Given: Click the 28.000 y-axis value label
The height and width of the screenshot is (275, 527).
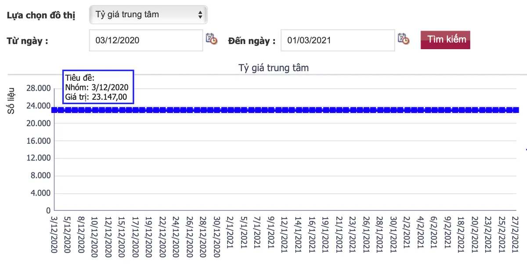Looking at the screenshot, I should coord(39,88).
